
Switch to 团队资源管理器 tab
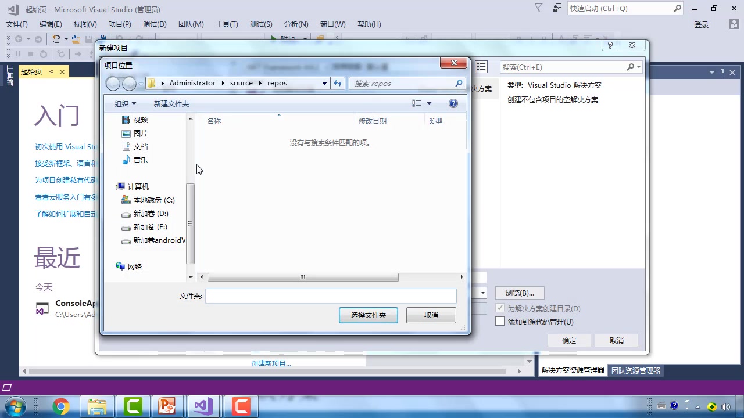(636, 370)
